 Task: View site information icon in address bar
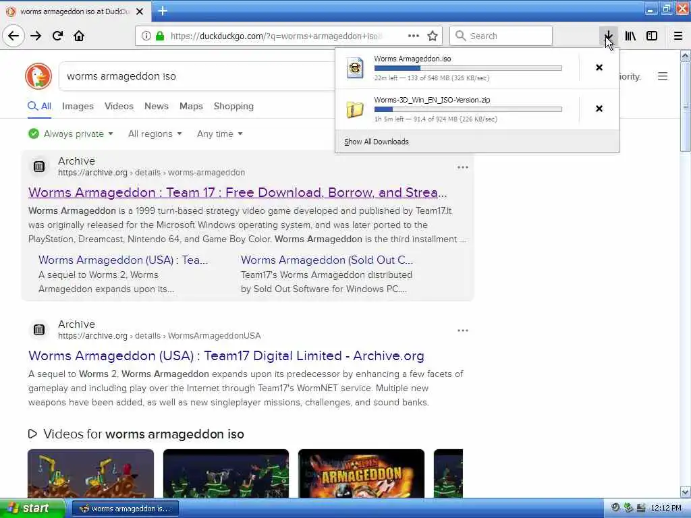(x=146, y=36)
